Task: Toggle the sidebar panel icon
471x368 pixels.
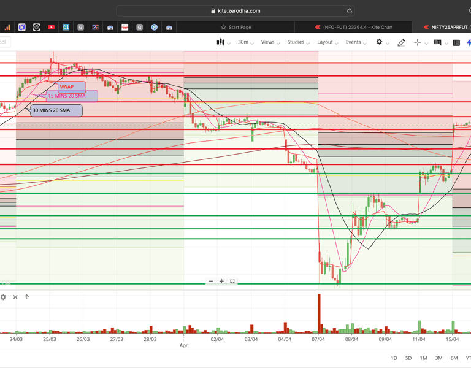Action: point(456,43)
